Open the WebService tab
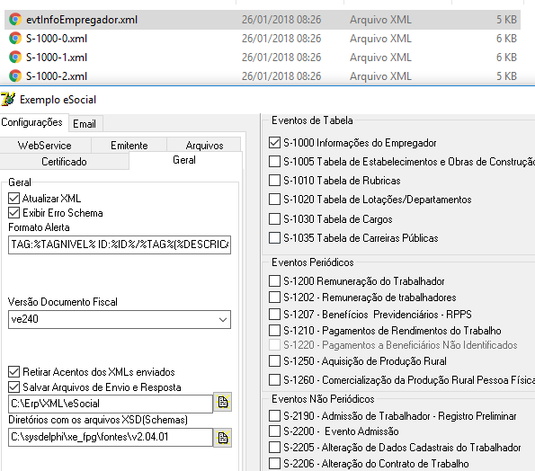 pos(45,146)
